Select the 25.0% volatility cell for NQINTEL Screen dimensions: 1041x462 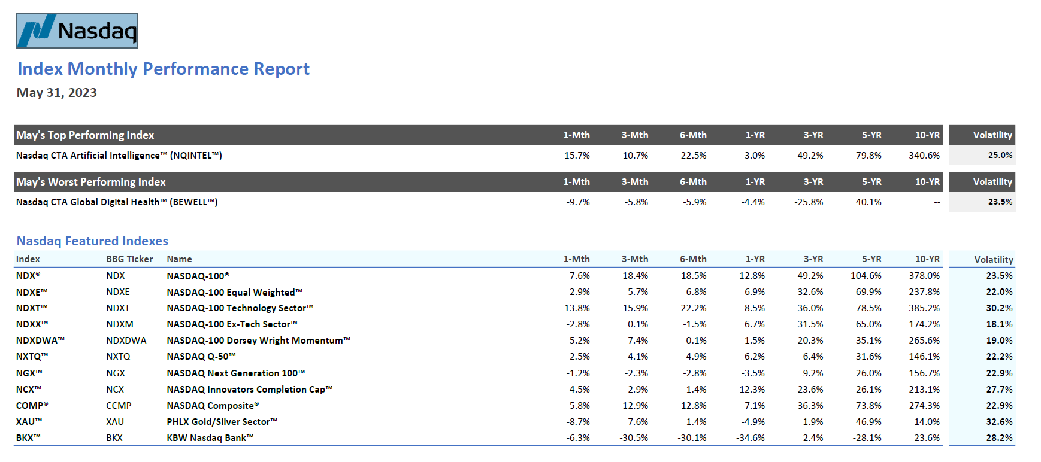tap(1000, 156)
